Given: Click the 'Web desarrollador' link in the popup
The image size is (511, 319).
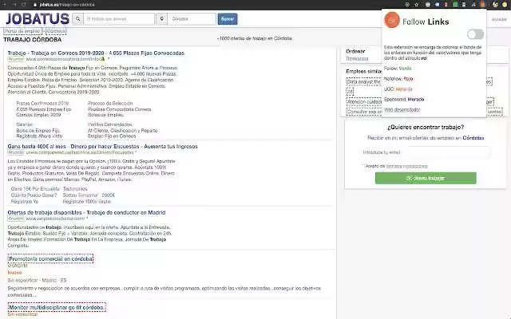Looking at the screenshot, I should [402, 110].
